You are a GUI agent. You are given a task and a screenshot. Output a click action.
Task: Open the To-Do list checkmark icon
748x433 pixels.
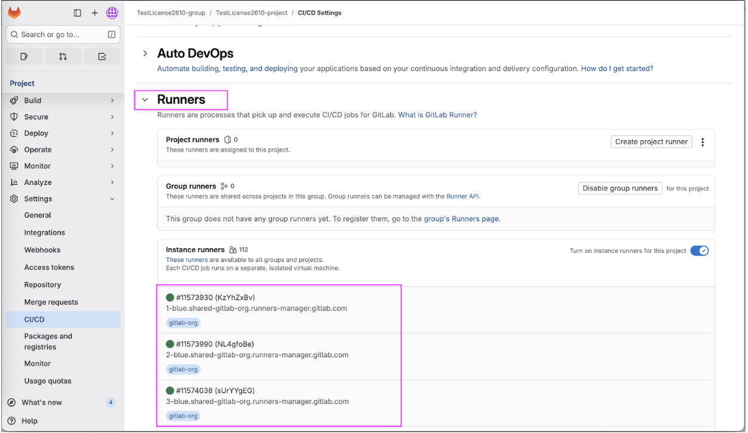click(101, 55)
